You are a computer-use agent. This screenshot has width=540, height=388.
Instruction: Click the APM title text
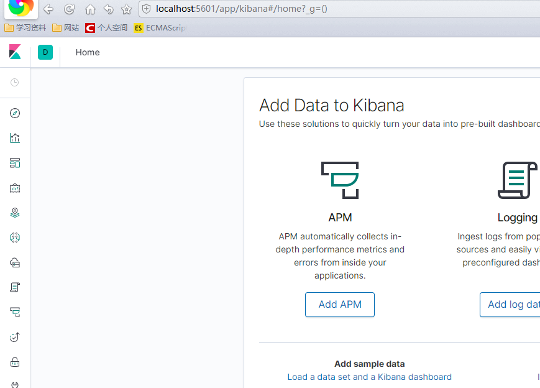[x=340, y=218]
